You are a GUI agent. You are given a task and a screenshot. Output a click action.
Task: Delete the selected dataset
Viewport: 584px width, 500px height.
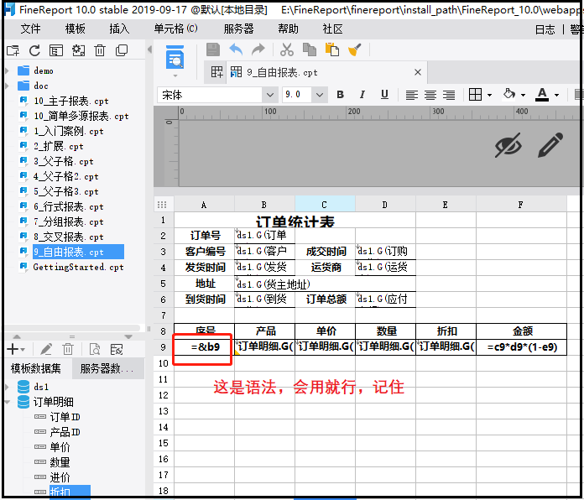[68, 349]
